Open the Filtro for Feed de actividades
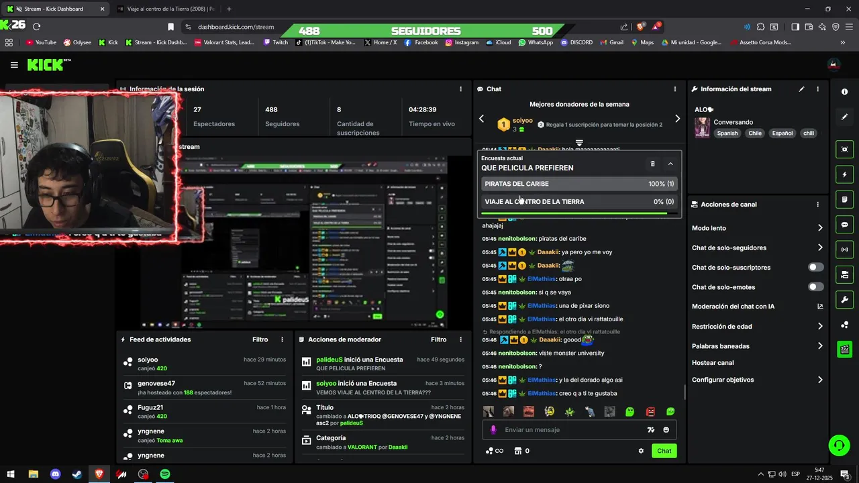859x483 pixels. [x=260, y=339]
